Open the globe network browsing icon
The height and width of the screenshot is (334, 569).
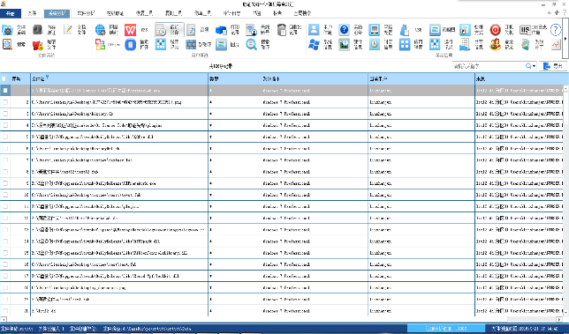coord(100,30)
